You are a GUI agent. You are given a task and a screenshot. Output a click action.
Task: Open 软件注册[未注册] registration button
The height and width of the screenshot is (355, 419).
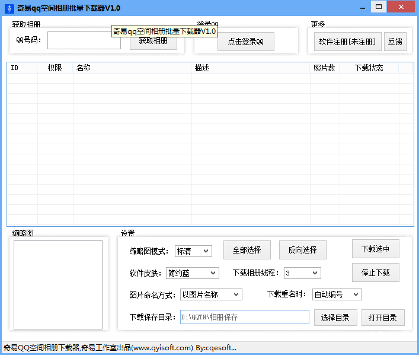pyautogui.click(x=347, y=42)
